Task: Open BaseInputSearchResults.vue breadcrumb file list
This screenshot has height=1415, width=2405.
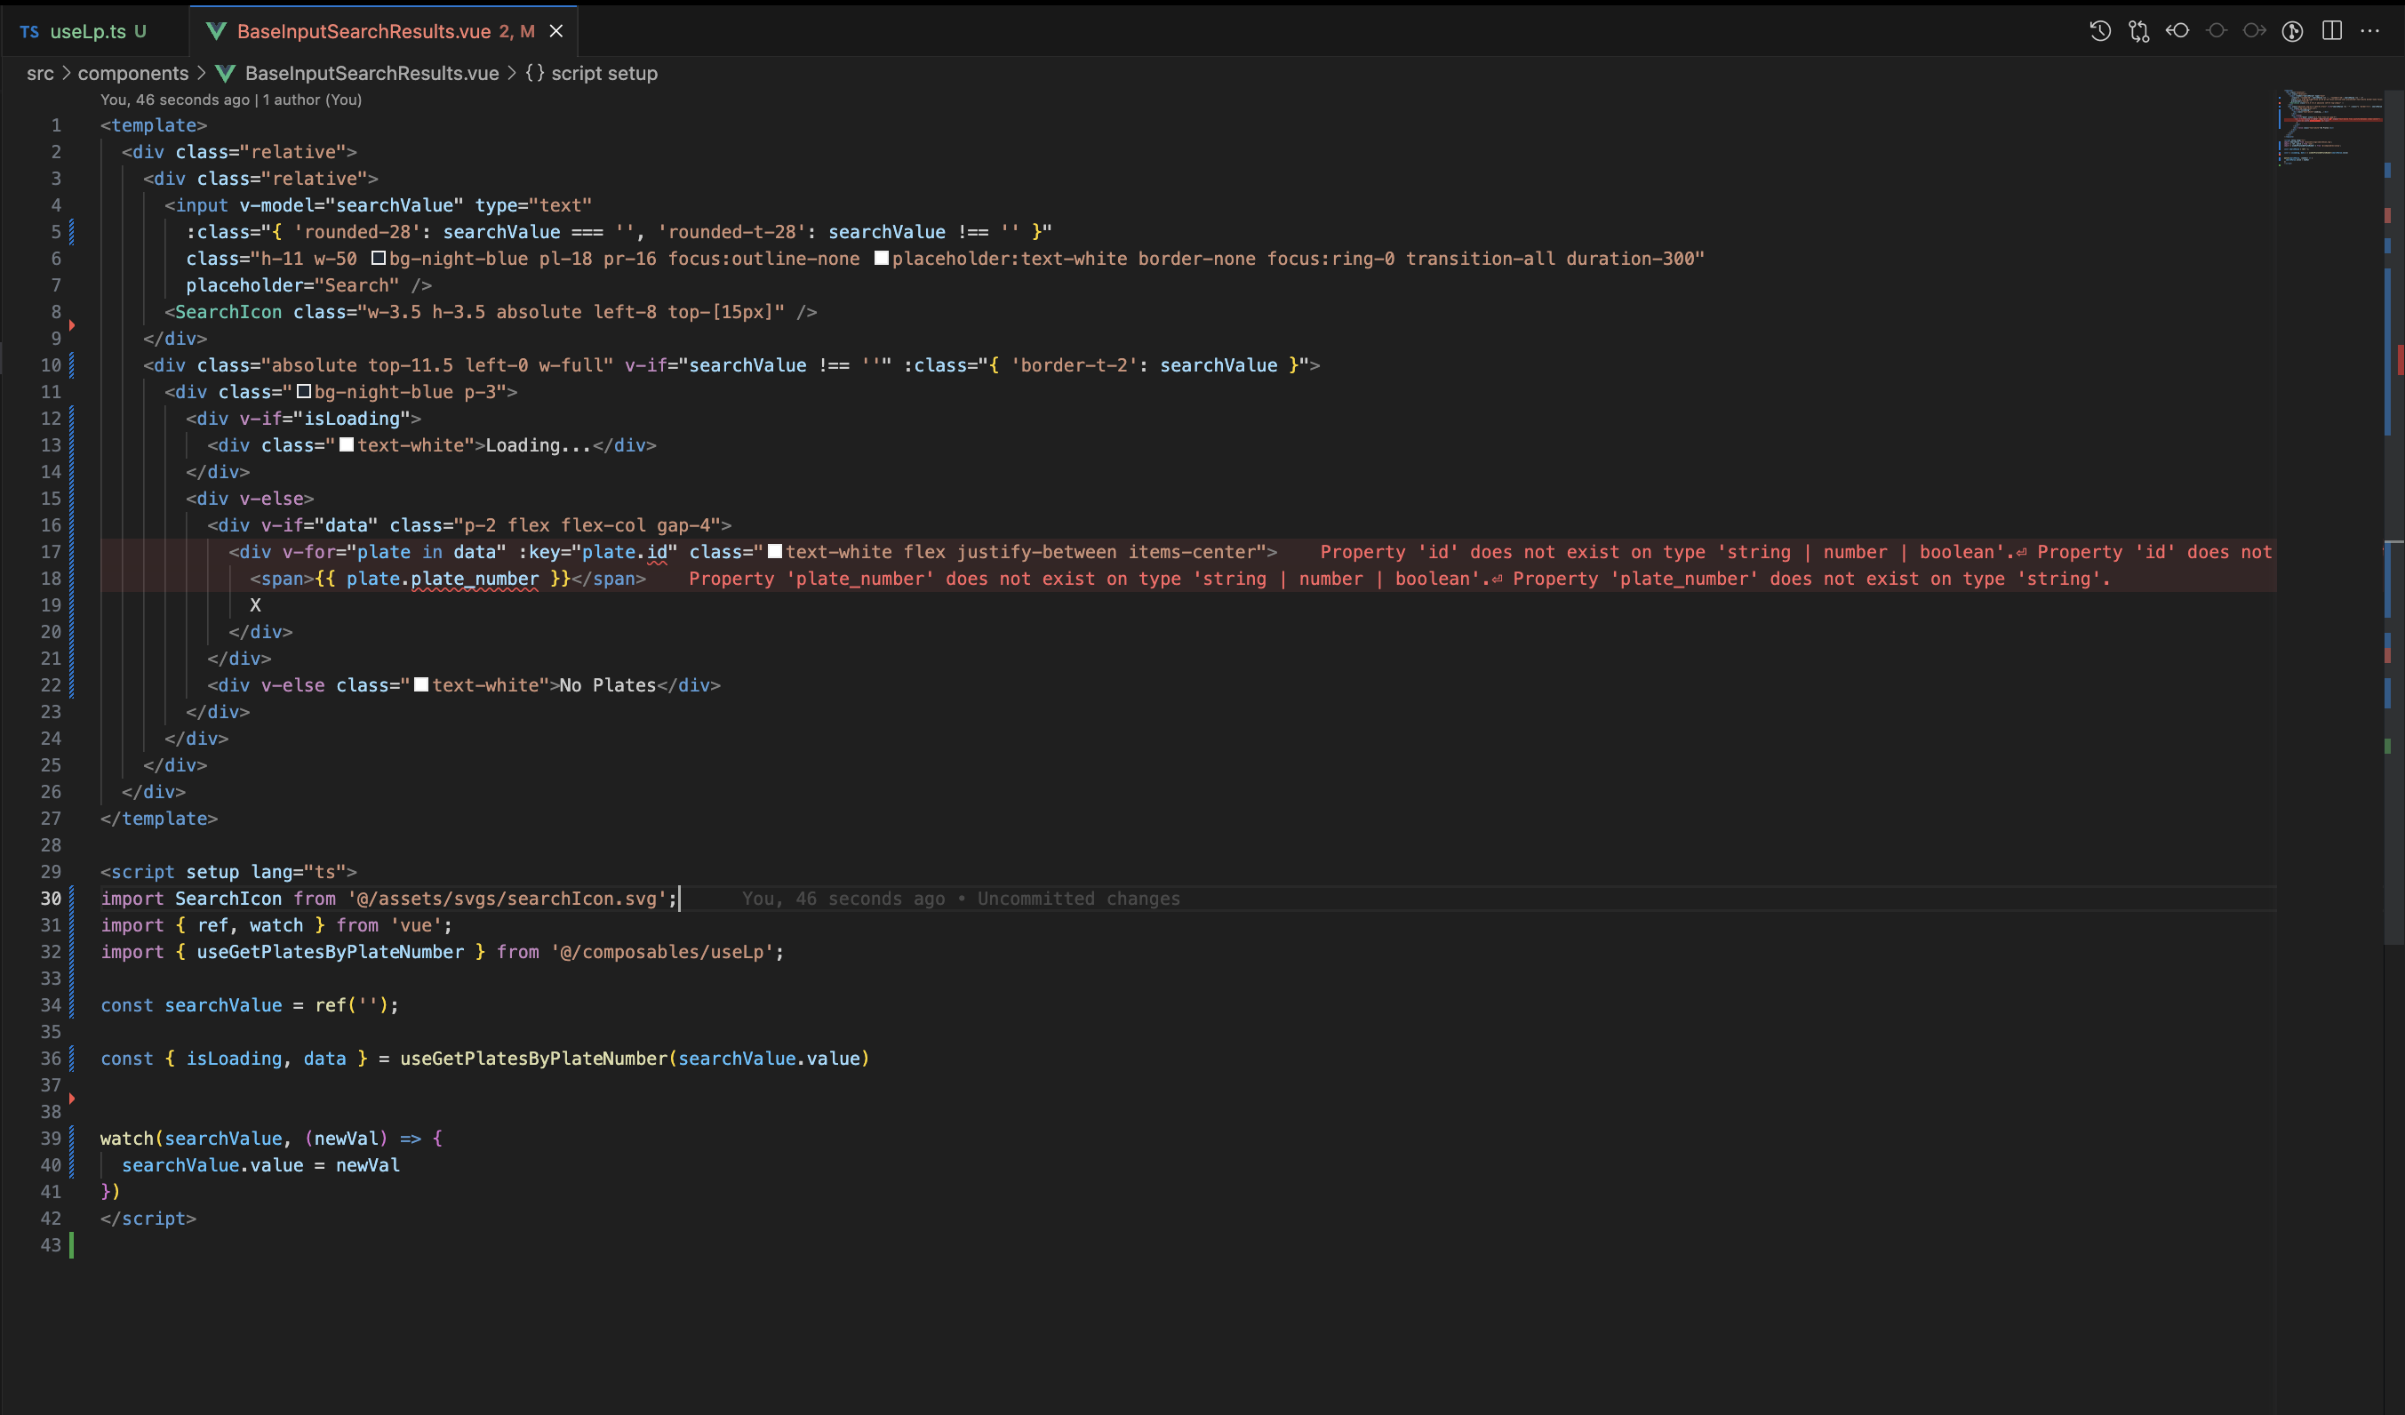Action: 372,74
